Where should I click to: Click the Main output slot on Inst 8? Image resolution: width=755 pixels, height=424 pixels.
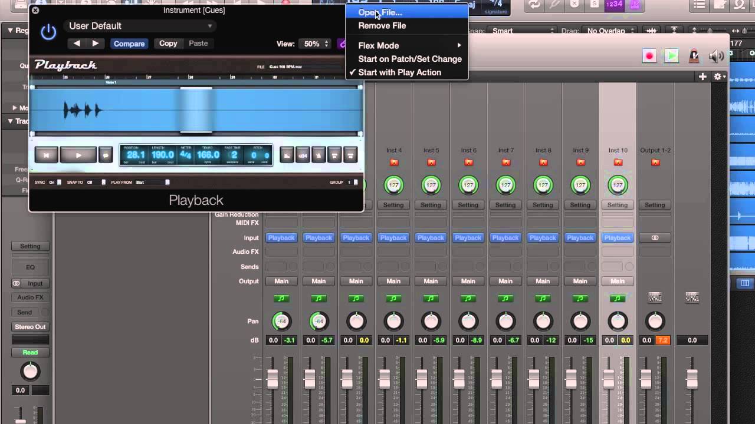[543, 281]
